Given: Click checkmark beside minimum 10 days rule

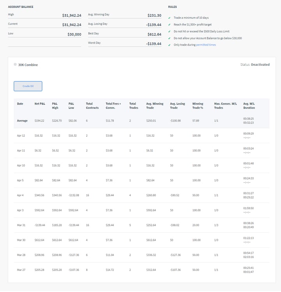Looking at the screenshot, I should click(x=170, y=18).
